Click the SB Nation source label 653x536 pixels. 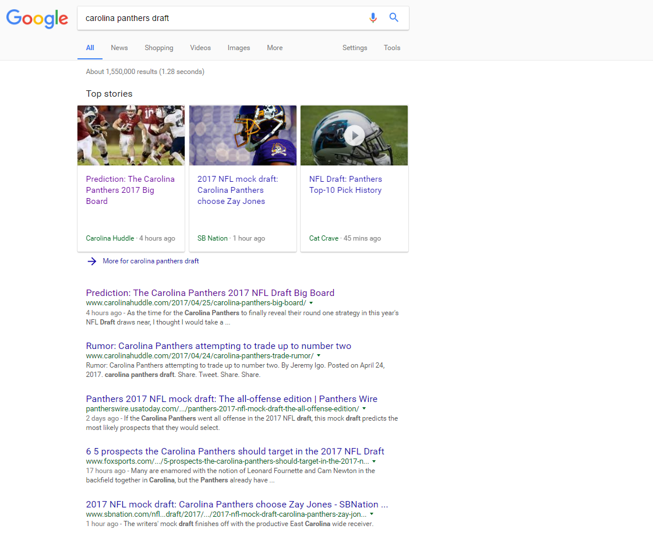(x=213, y=238)
